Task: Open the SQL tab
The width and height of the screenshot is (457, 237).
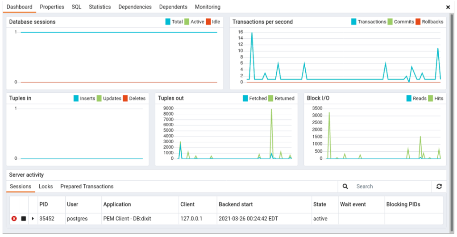Action: [x=76, y=7]
